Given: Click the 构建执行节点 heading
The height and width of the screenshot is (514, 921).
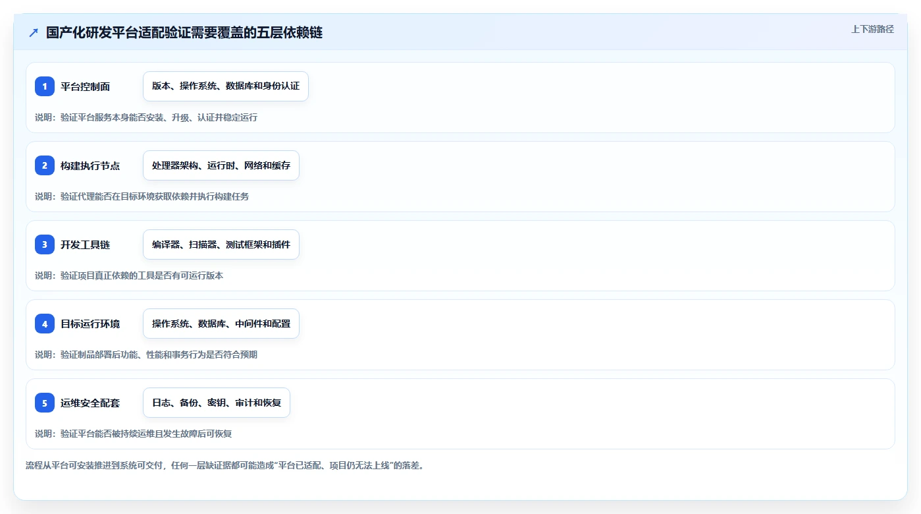Looking at the screenshot, I should coord(90,165).
